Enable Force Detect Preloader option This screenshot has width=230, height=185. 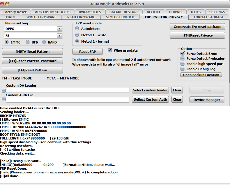[183, 59]
